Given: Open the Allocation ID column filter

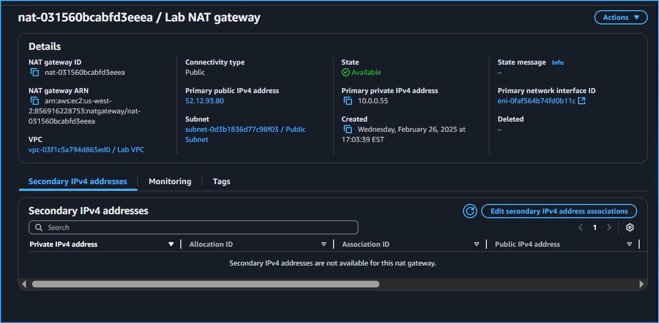Looking at the screenshot, I should click(324, 244).
